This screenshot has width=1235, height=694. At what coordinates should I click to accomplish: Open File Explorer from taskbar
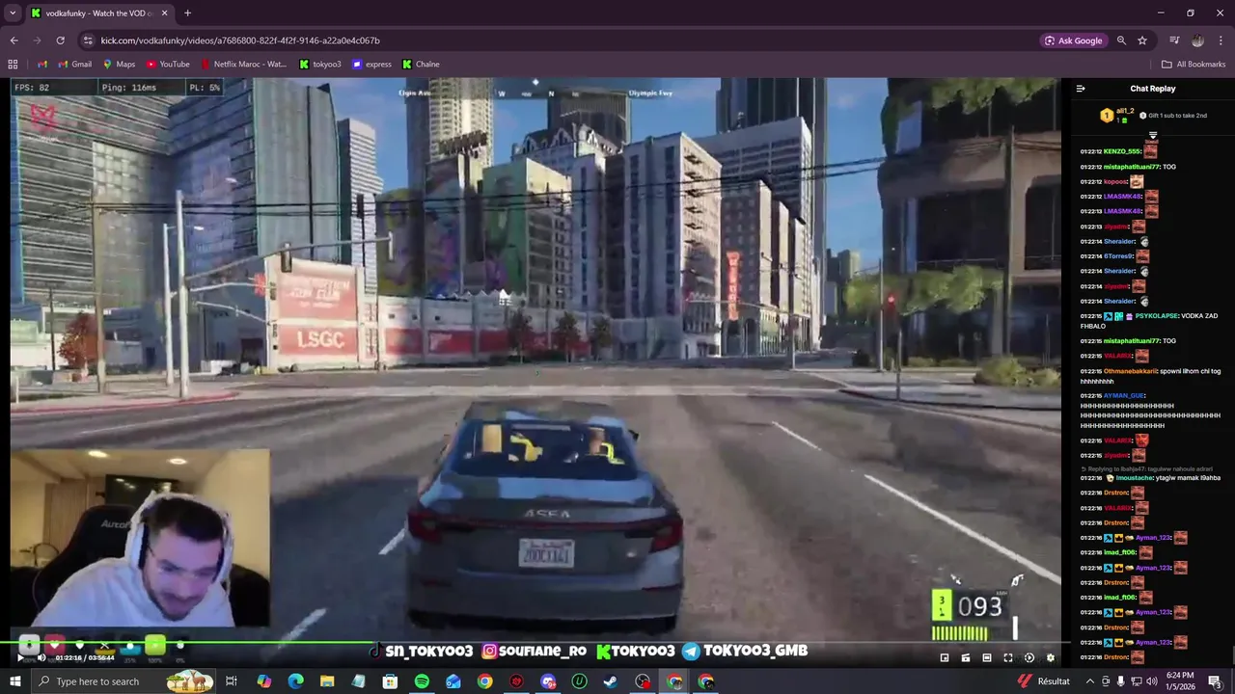(x=327, y=681)
